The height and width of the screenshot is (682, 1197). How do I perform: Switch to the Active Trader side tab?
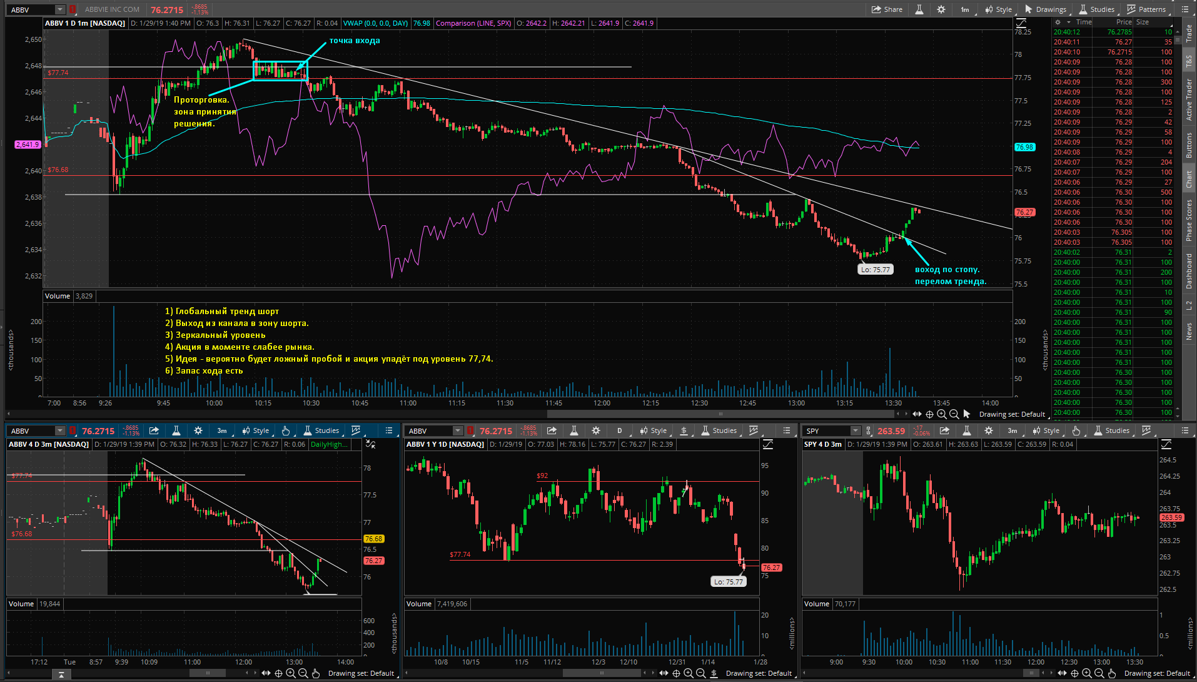pyautogui.click(x=1189, y=100)
